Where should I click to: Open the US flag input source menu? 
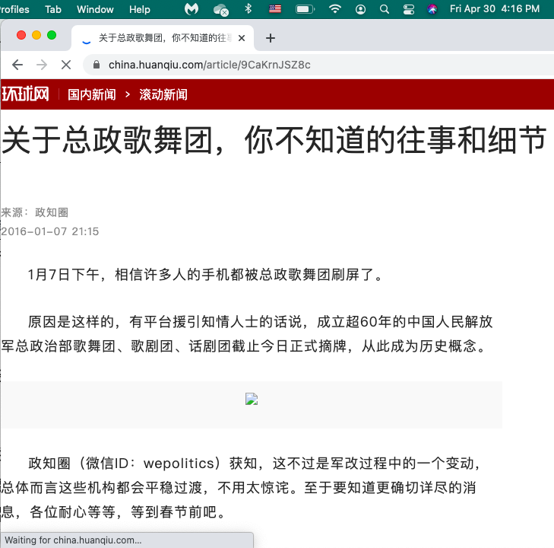(x=275, y=9)
